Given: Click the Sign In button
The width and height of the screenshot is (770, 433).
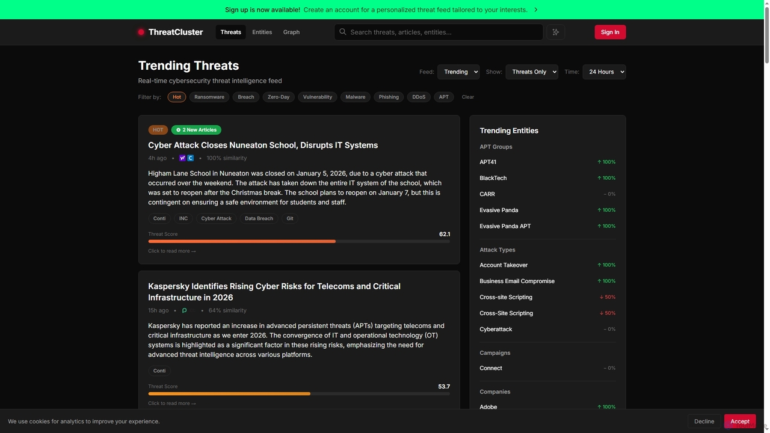Looking at the screenshot, I should 610,32.
